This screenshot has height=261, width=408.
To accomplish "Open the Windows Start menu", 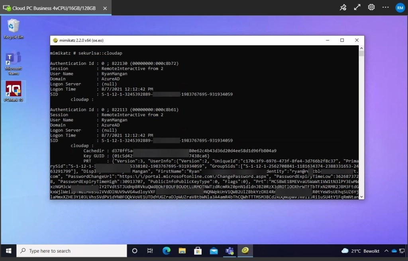I will 8,251.
